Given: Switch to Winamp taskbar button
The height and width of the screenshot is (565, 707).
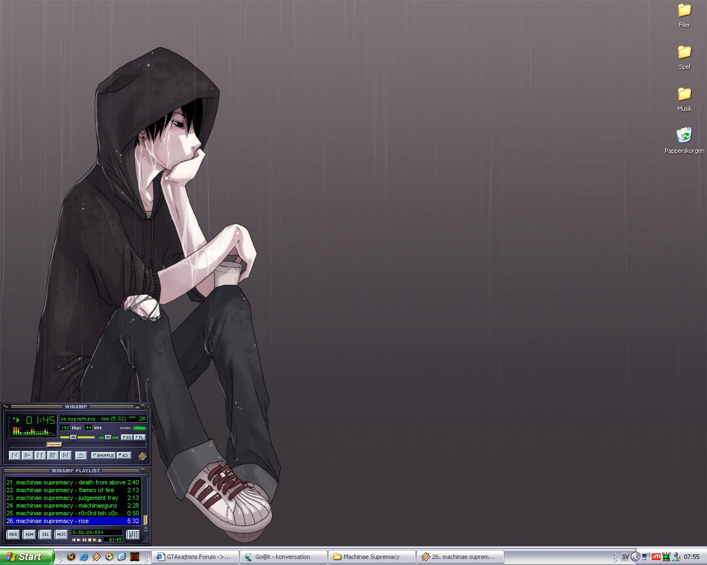Looking at the screenshot, I should point(460,557).
